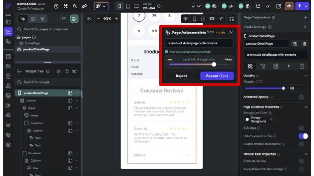Screen dimensions: 314x176
Task: Open the branching icon in top bar
Action: pyautogui.click(x=258, y=7)
